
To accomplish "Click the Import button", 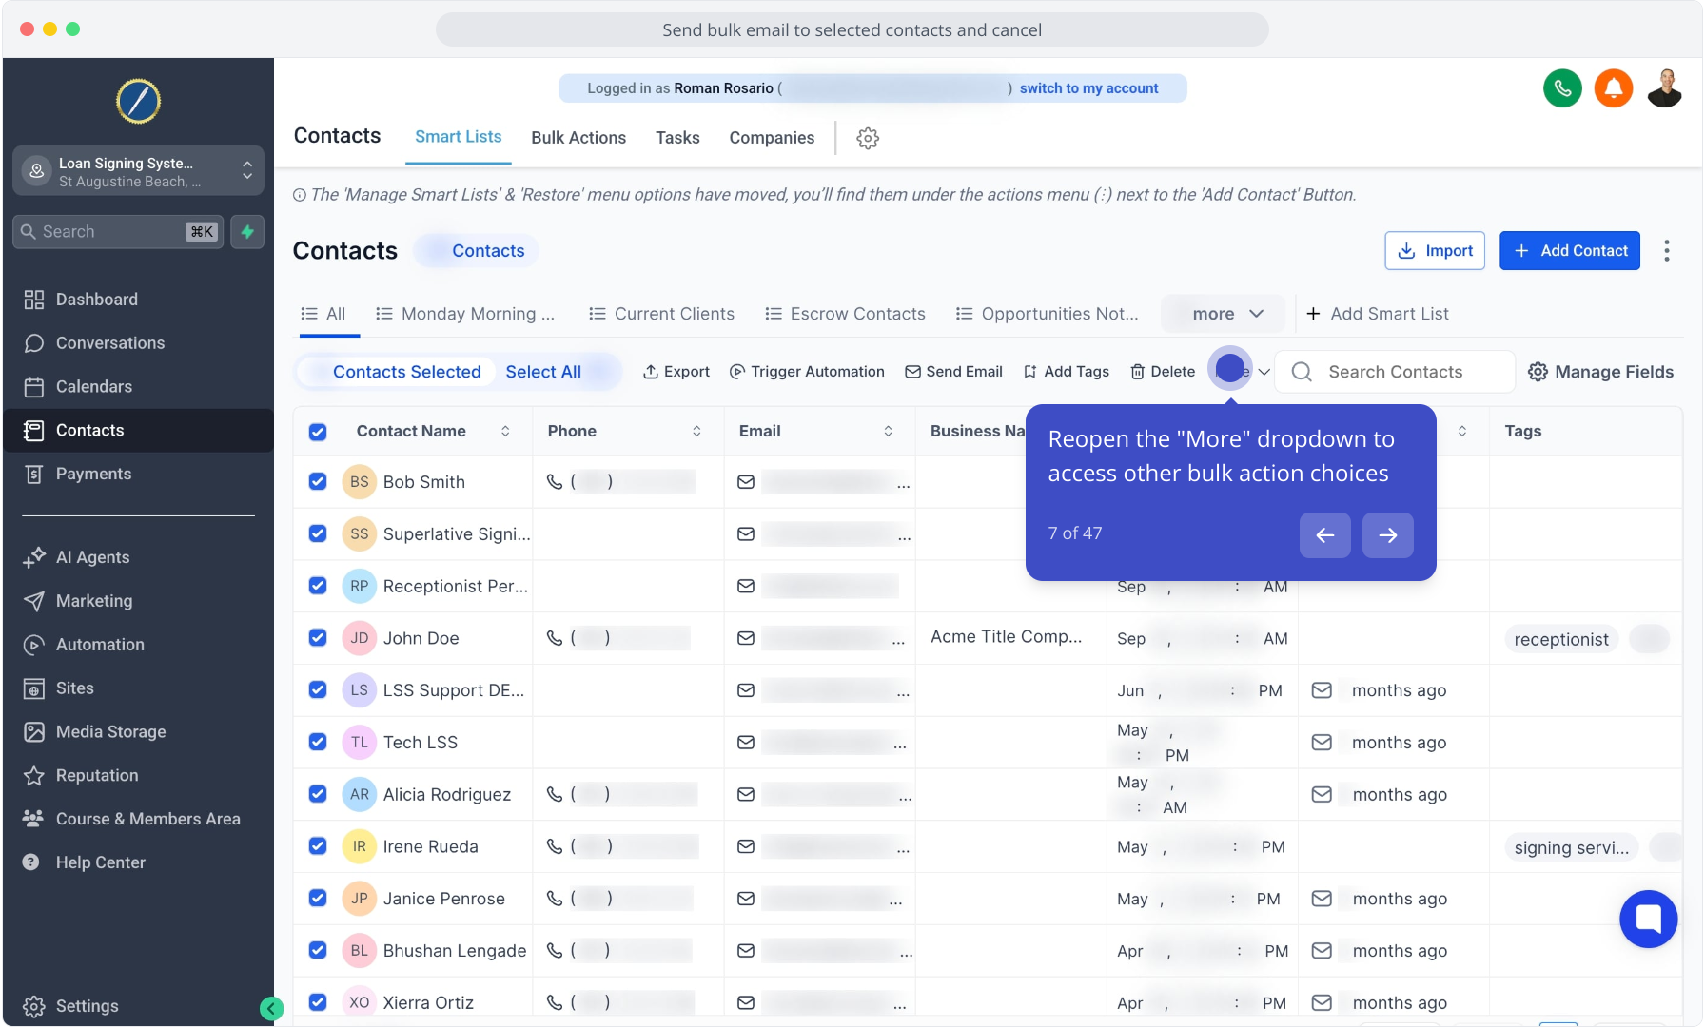I will 1435,251.
